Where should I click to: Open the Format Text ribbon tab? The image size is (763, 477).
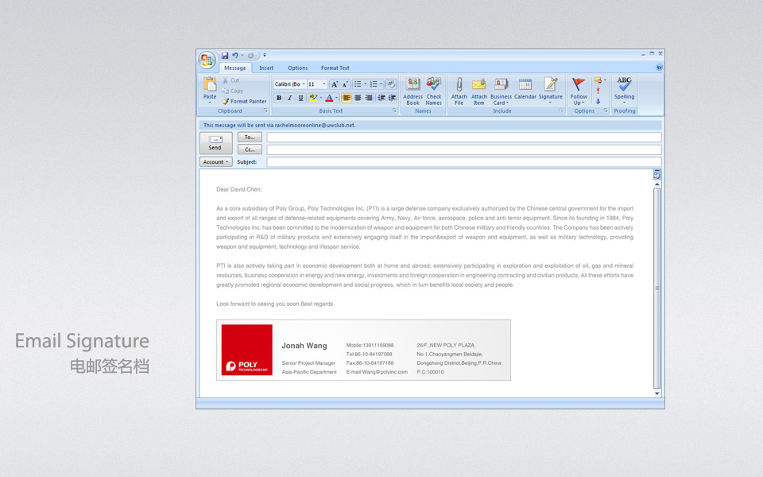point(335,68)
